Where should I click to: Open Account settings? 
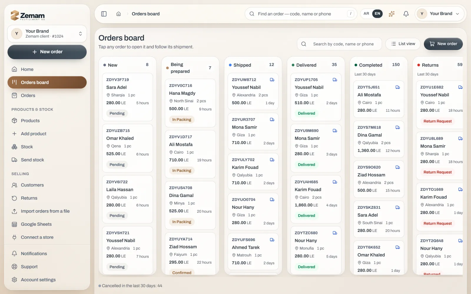47,280
